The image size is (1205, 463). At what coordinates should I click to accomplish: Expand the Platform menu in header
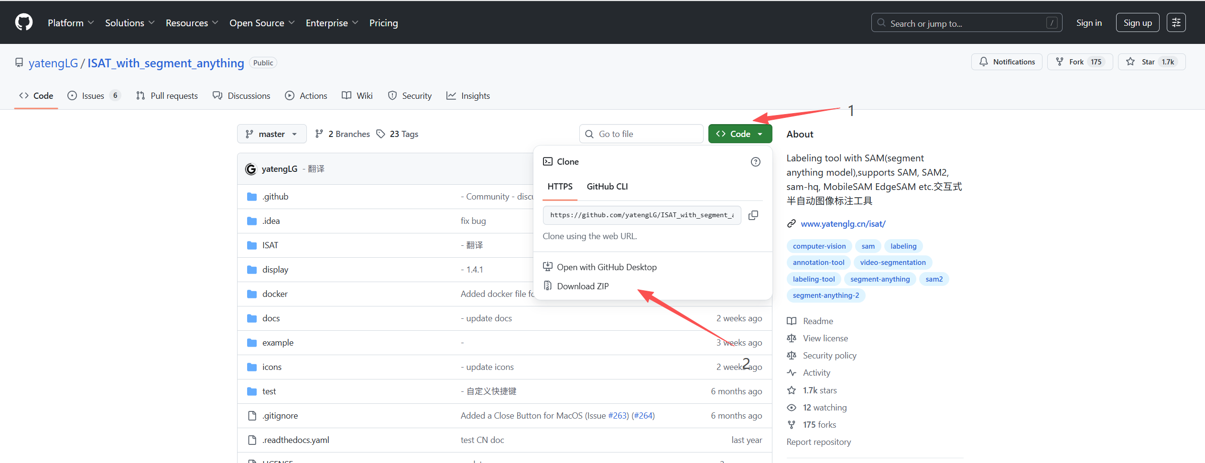[71, 23]
